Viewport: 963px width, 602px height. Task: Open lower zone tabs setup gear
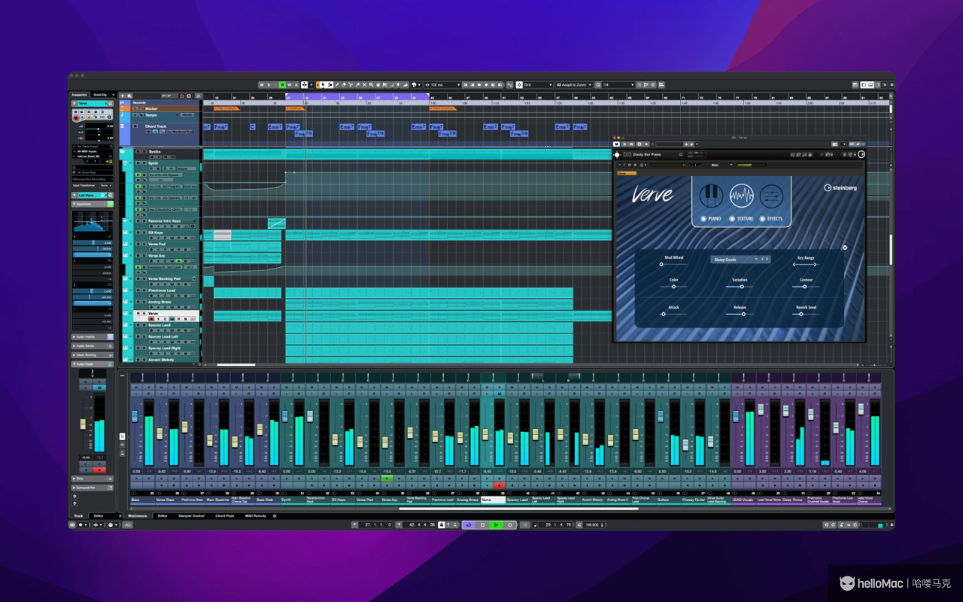(275, 515)
